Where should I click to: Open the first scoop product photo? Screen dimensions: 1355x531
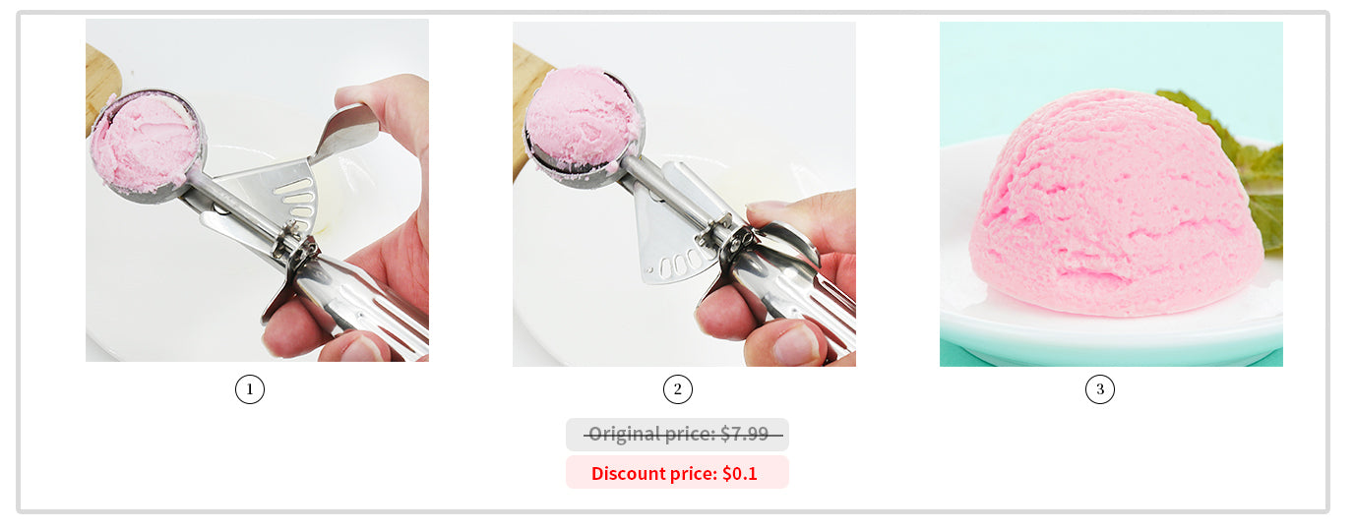pyautogui.click(x=257, y=191)
